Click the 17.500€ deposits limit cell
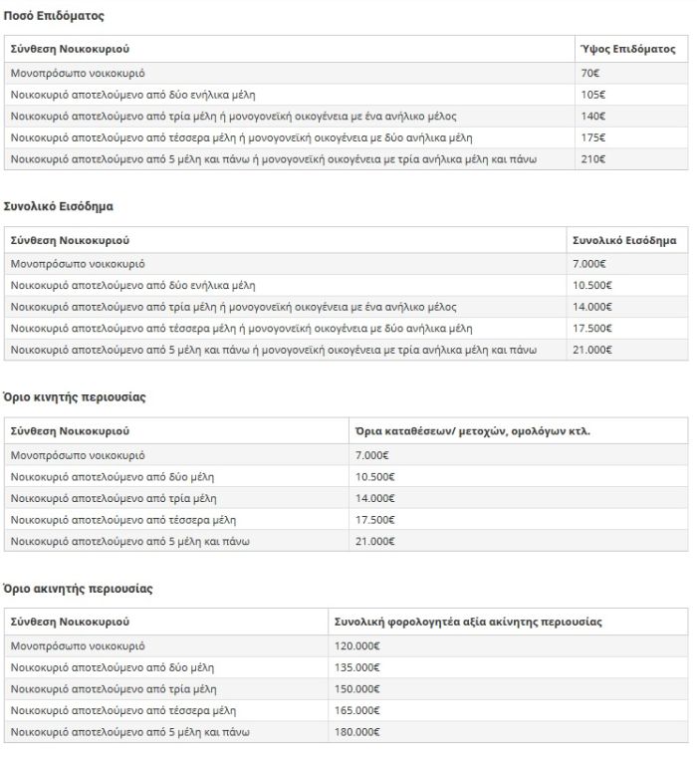Viewport: 697px width, 759px height. [x=518, y=520]
